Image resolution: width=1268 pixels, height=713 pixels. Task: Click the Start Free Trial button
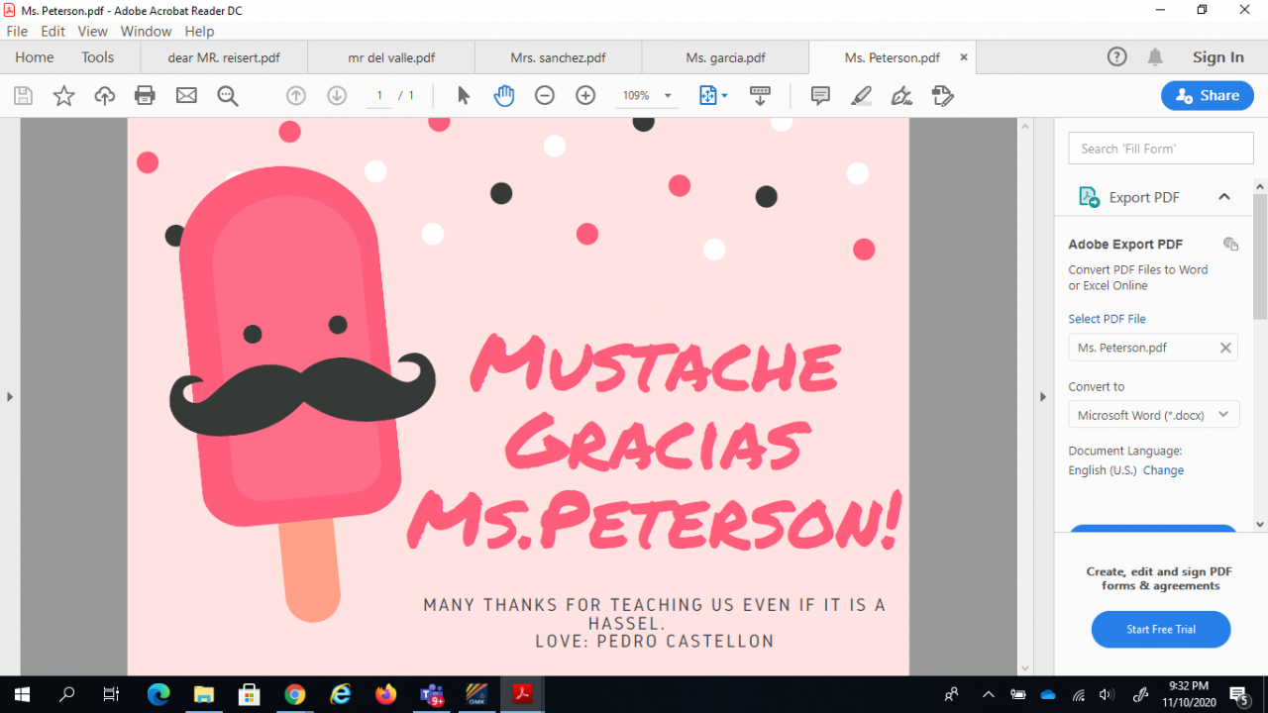tap(1160, 629)
